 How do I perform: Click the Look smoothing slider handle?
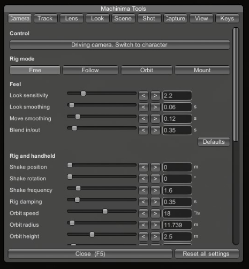pyautogui.click(x=72, y=105)
